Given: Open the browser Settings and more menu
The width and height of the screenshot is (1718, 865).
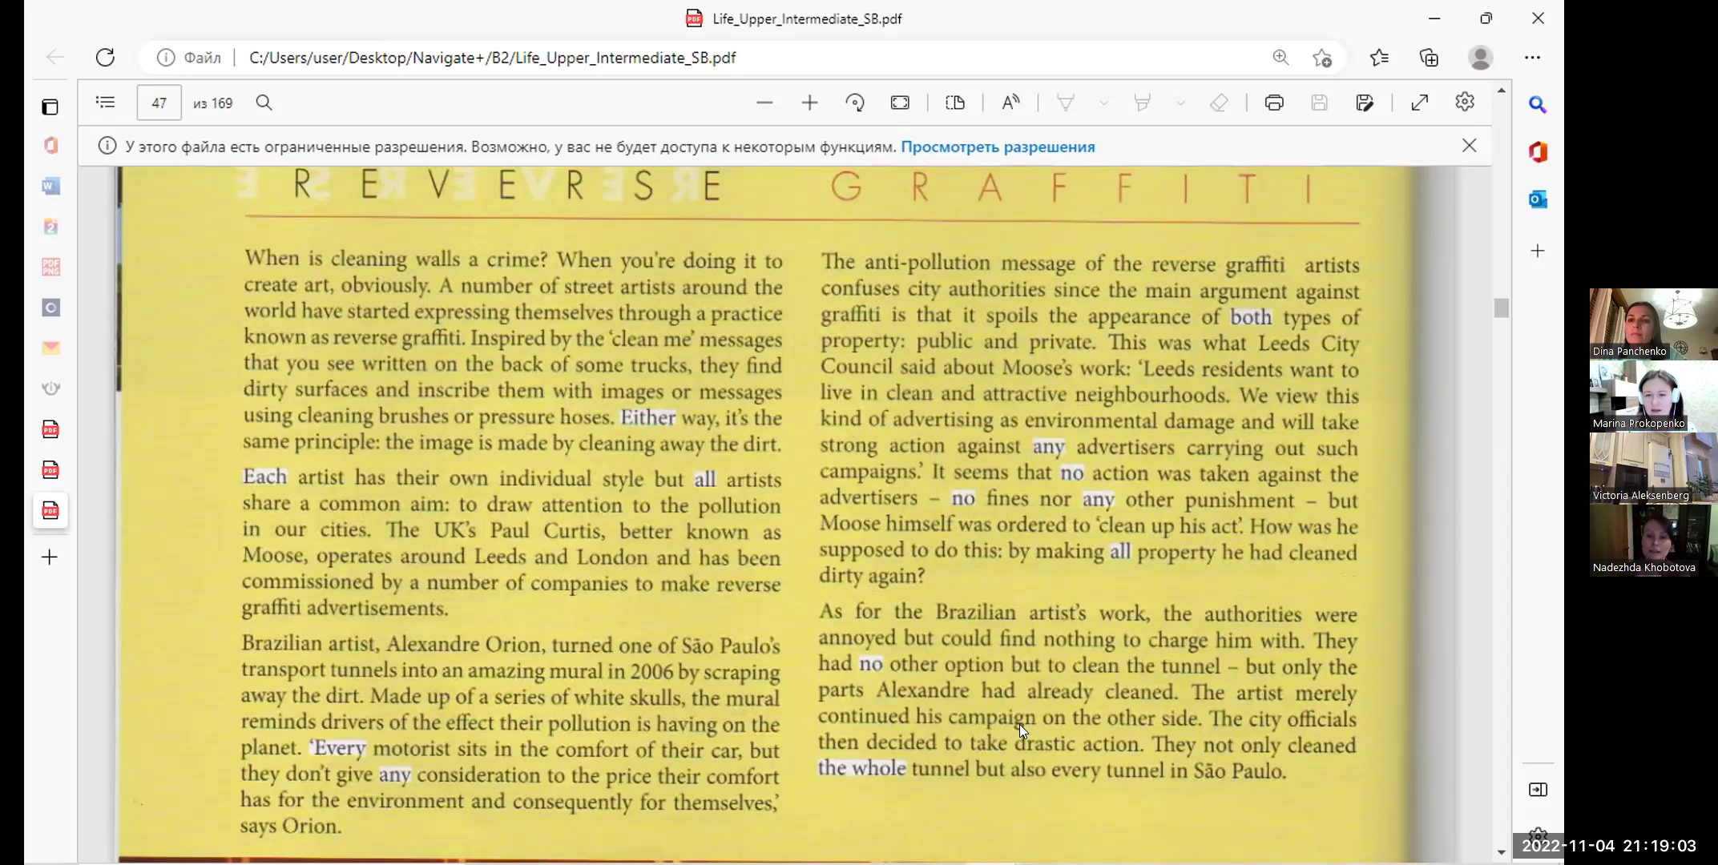Looking at the screenshot, I should point(1532,58).
